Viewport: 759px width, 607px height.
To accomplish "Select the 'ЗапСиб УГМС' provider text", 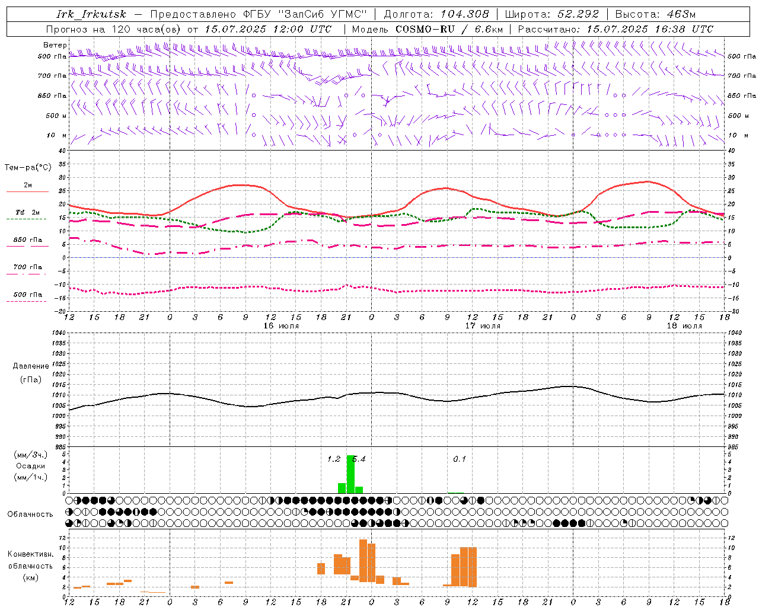I will click(323, 14).
